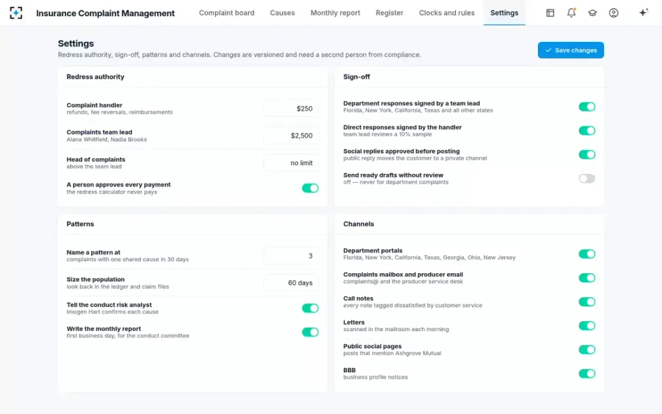
Task: Click 'first business day, for the conduct committee'
Action: [128, 336]
